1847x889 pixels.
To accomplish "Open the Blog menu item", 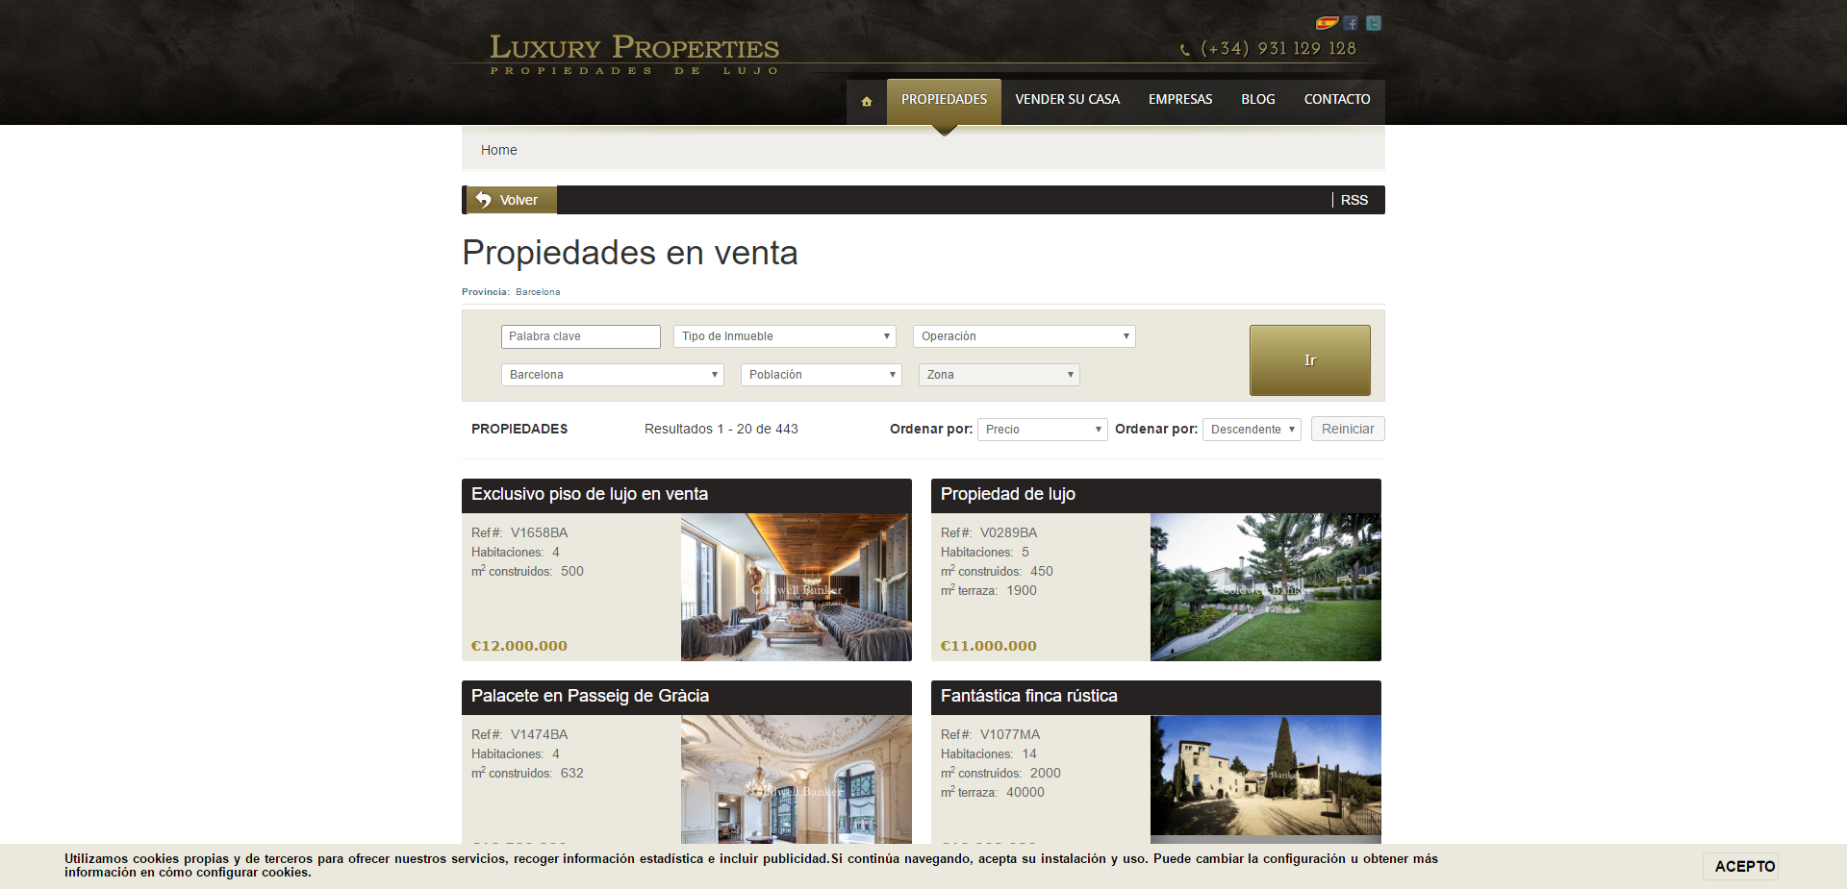I will [x=1257, y=100].
